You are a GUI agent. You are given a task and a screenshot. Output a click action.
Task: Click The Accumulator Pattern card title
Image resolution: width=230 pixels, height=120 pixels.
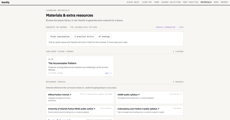coord(62,63)
